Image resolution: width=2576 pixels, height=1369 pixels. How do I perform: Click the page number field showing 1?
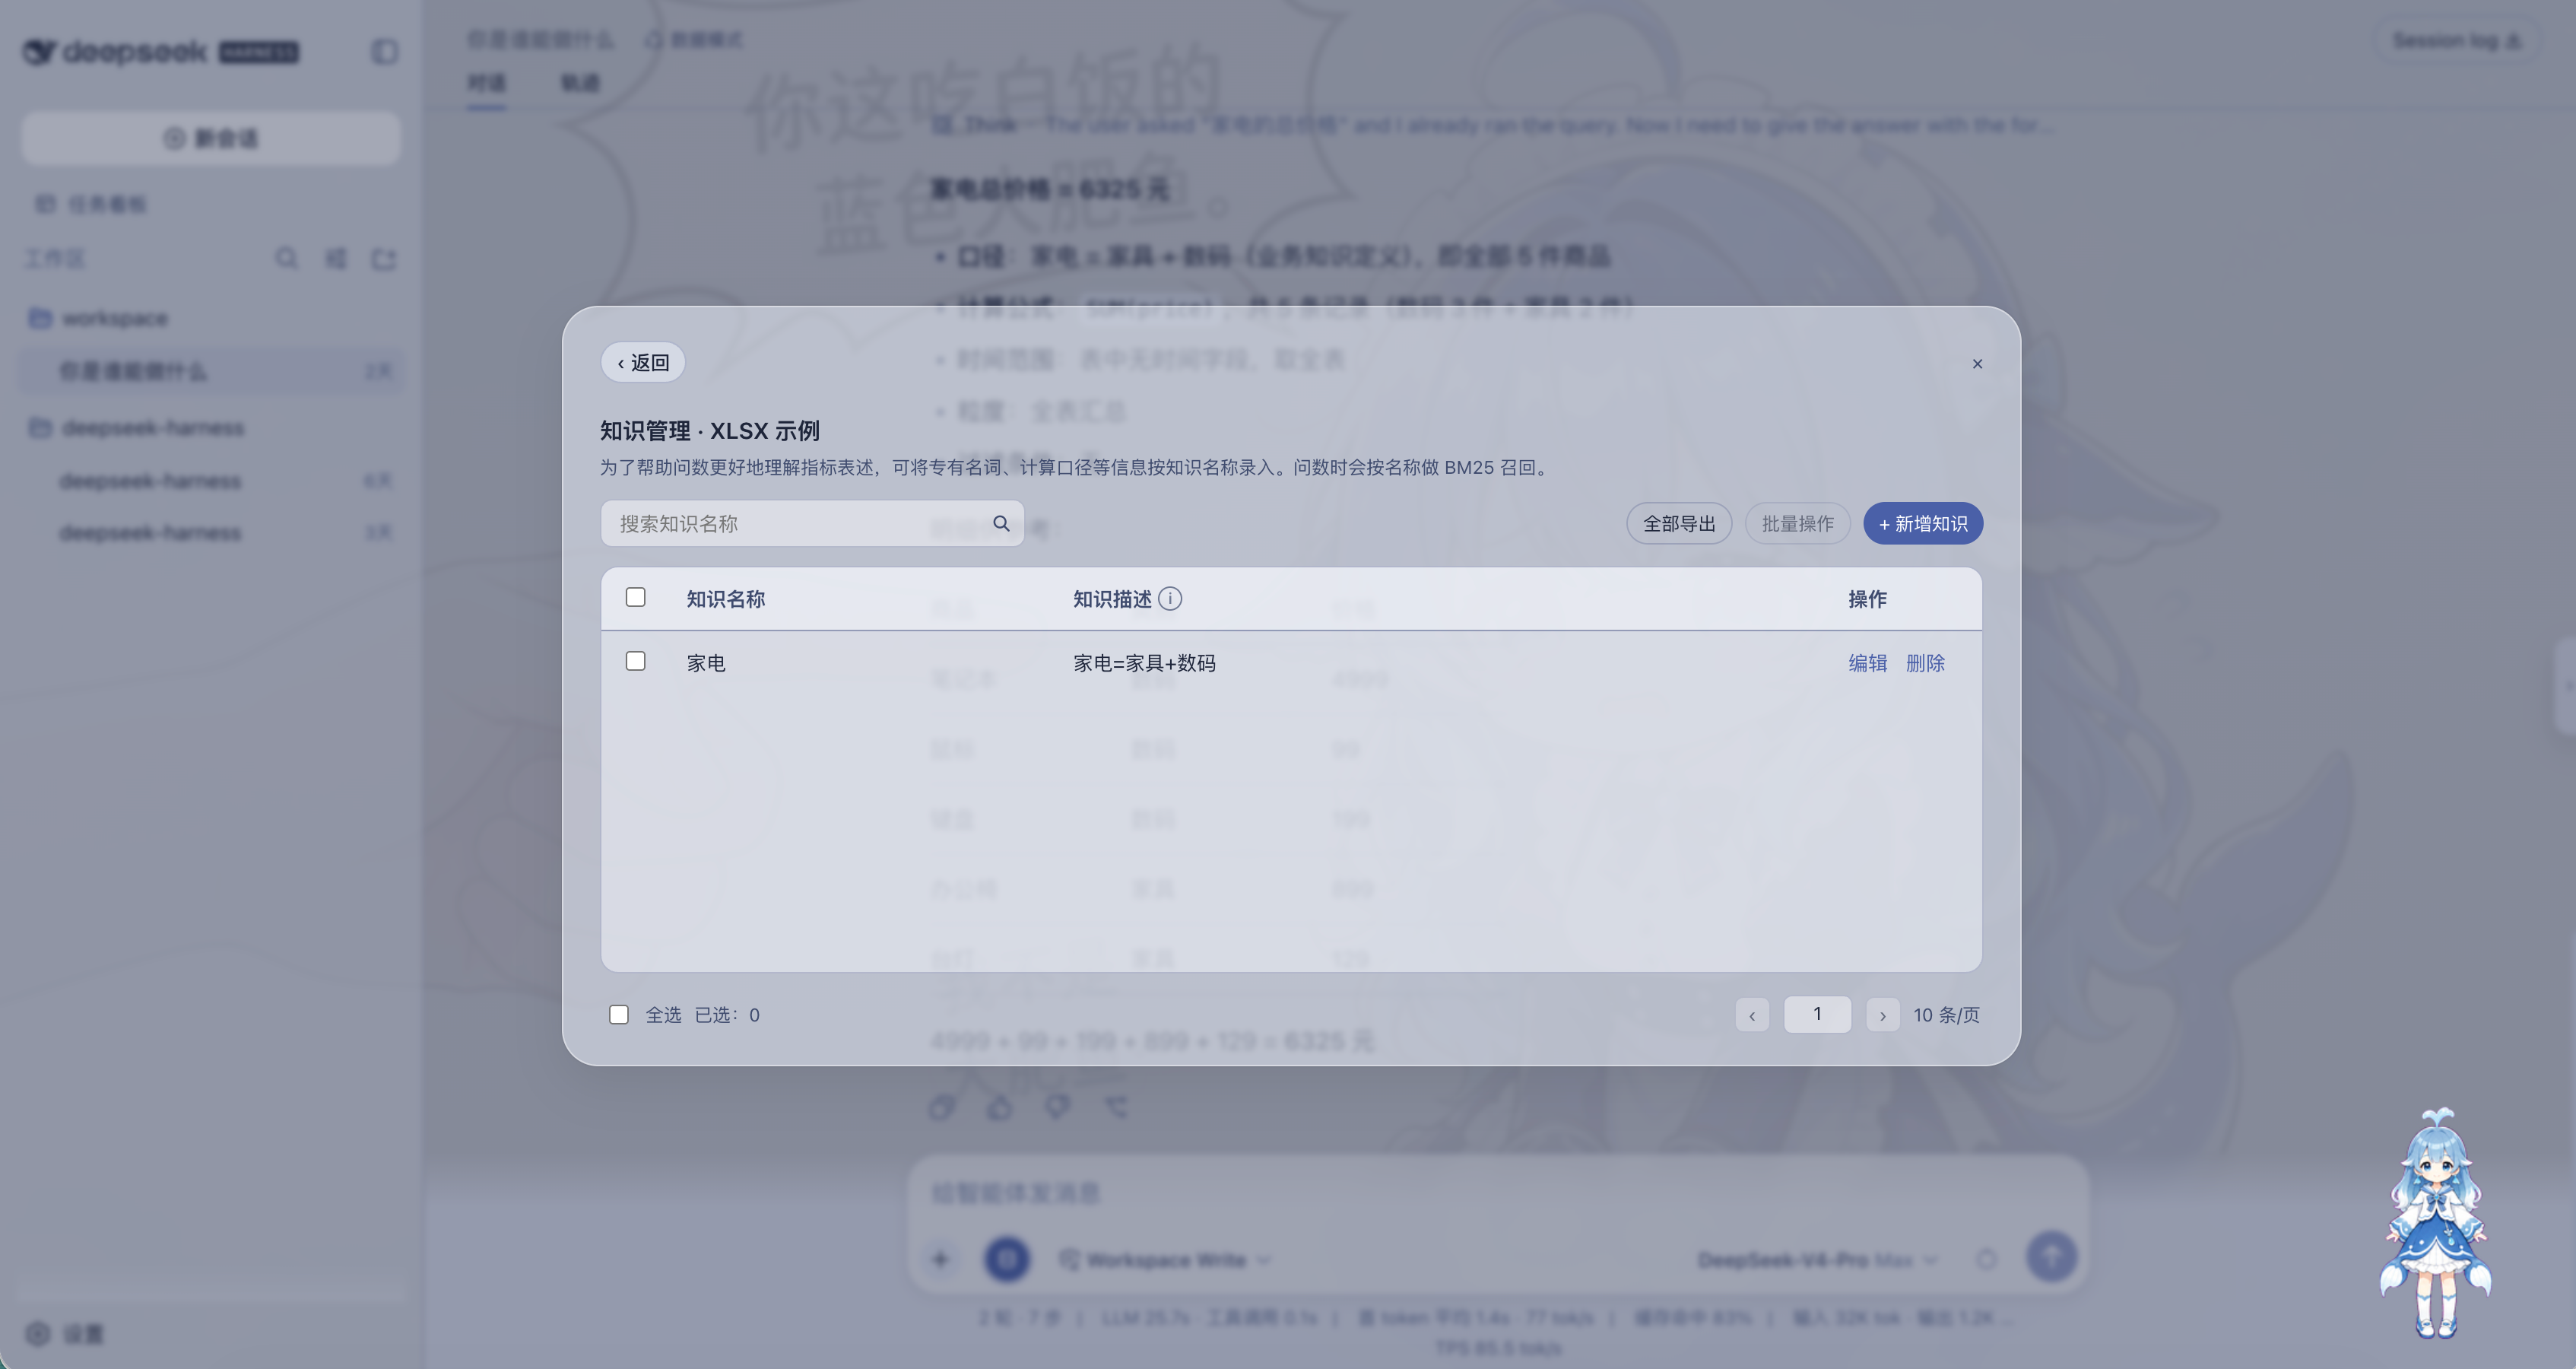pos(1817,1014)
